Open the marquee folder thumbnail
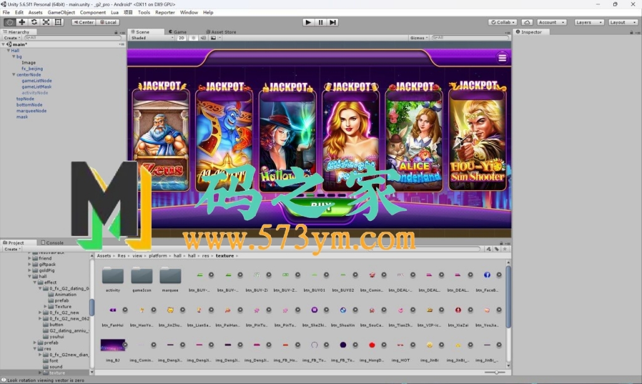Image resolution: width=642 pixels, height=384 pixels. [x=171, y=275]
